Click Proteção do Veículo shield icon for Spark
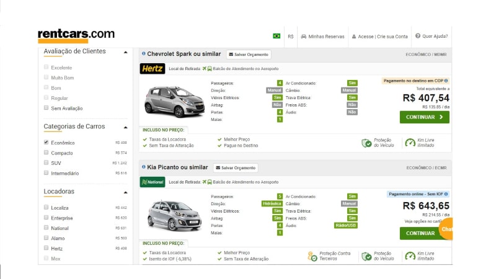 click(x=366, y=143)
